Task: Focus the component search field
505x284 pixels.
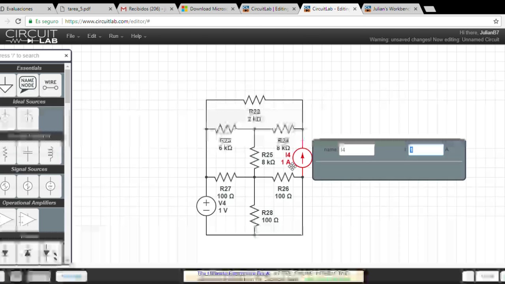Action: (32, 56)
